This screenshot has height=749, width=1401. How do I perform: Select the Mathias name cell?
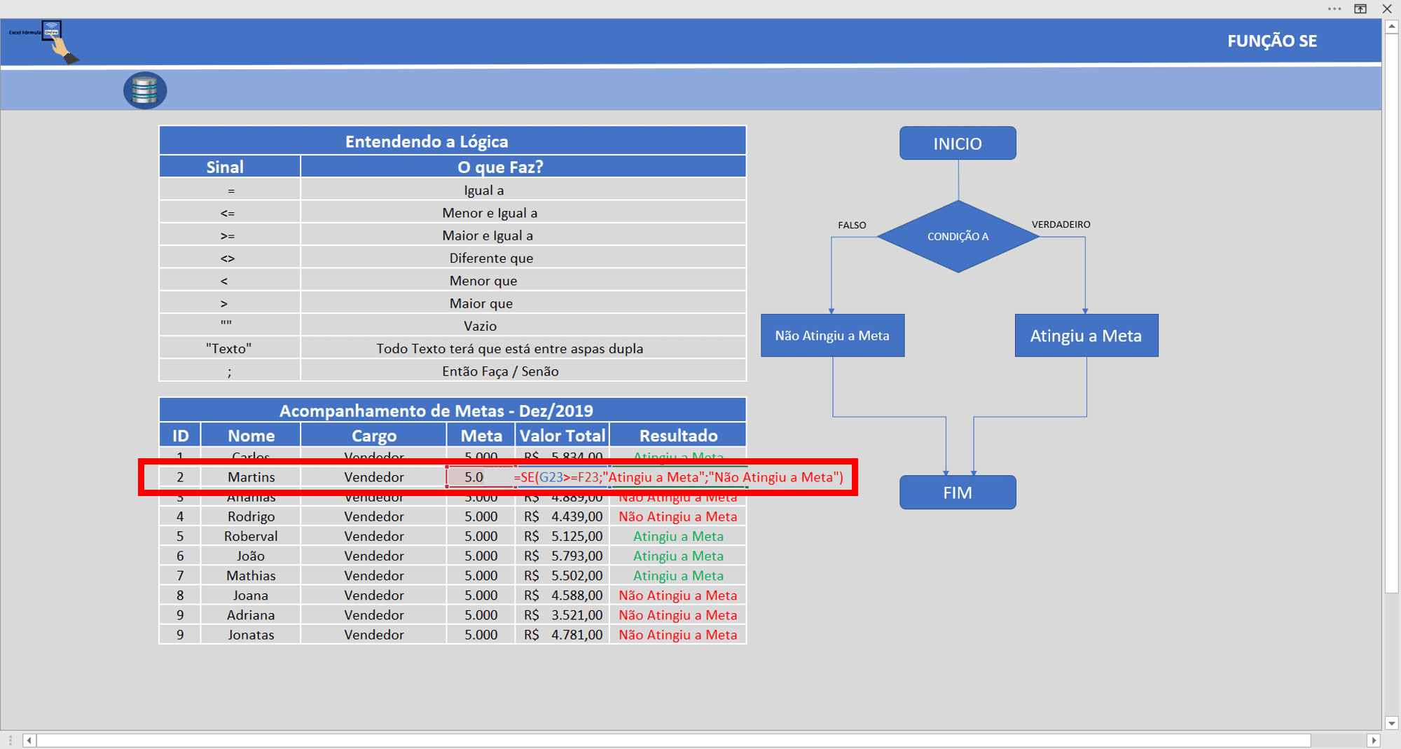[x=251, y=575]
